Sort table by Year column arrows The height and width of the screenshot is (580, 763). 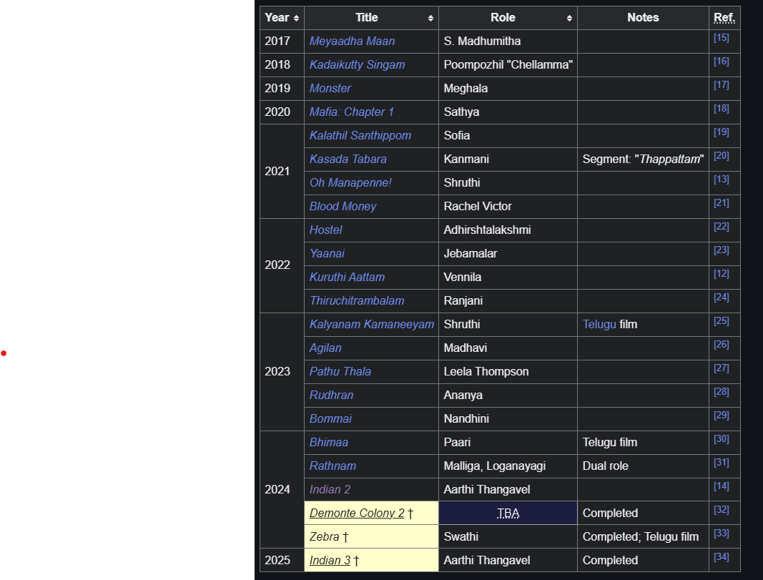(x=296, y=18)
